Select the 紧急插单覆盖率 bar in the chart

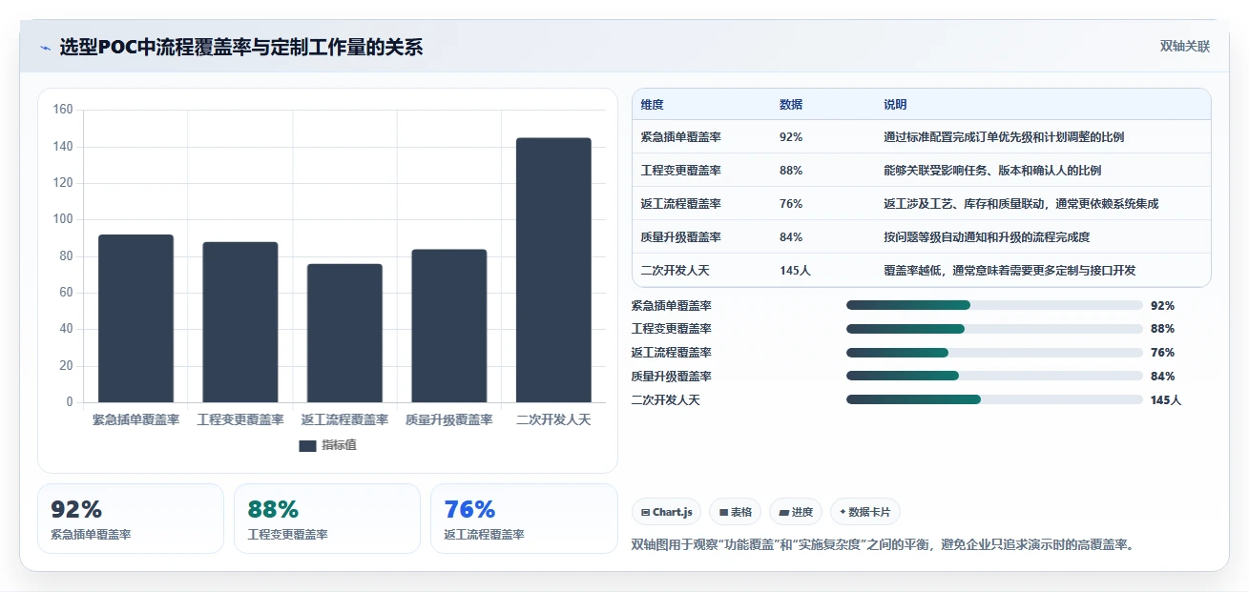pos(135,318)
